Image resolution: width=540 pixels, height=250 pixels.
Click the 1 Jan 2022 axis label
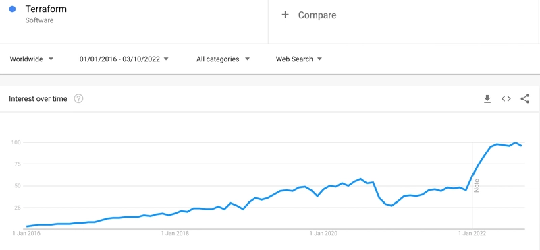point(472,234)
